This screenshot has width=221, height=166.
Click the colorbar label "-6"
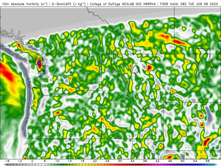click(7, 161)
